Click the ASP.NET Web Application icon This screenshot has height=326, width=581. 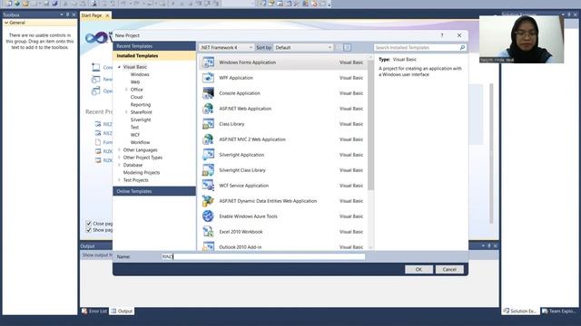tap(208, 109)
